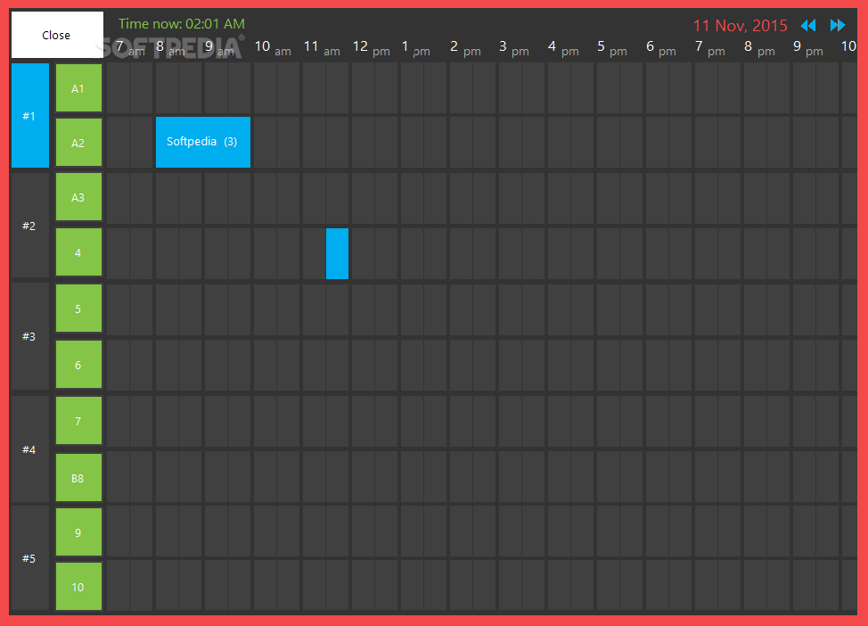Viewport: 868px width, 626px height.
Task: Select the green tile labeled 6
Action: pyautogui.click(x=78, y=364)
